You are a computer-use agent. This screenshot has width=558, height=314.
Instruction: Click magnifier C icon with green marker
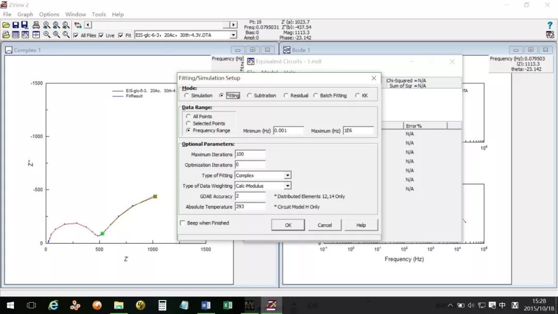(x=66, y=25)
